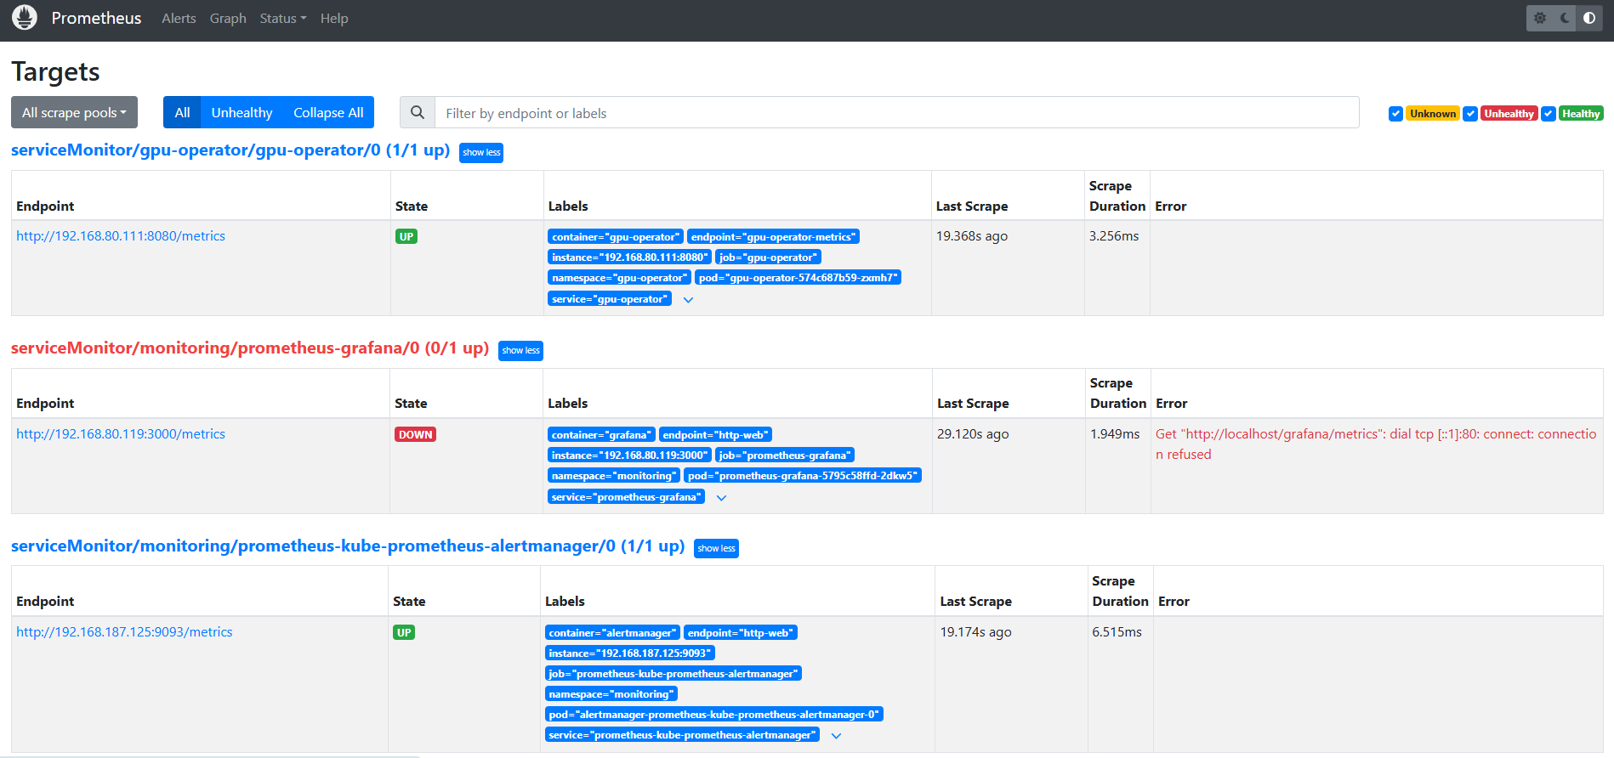Click the container="gpu-operator" label
Viewport: 1614px width, 758px height.
click(616, 237)
